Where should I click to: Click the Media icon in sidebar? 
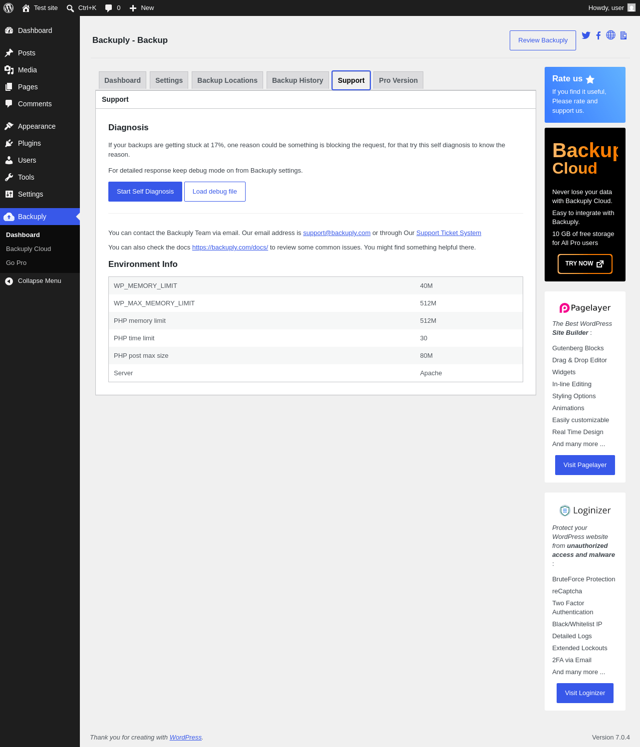(9, 70)
